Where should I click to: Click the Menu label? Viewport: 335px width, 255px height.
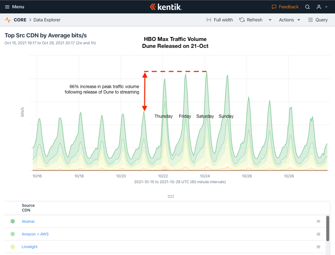pyautogui.click(x=18, y=7)
